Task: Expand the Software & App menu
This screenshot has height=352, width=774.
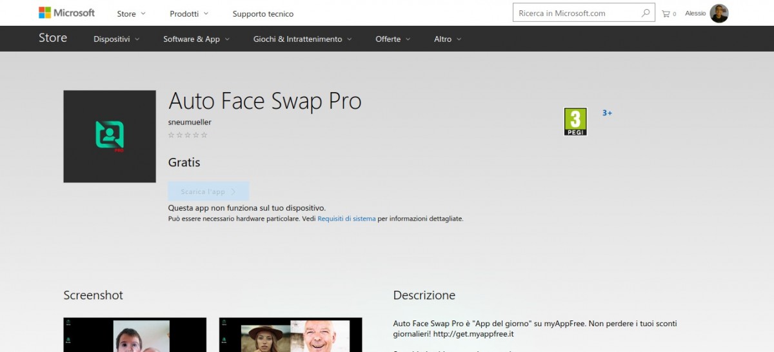Action: [x=196, y=39]
